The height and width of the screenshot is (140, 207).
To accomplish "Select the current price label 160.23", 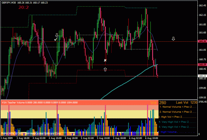I will pyautogui.click(x=202, y=76).
